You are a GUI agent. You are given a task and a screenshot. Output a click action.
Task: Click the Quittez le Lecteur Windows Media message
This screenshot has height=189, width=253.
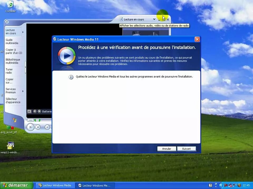pos(134,76)
